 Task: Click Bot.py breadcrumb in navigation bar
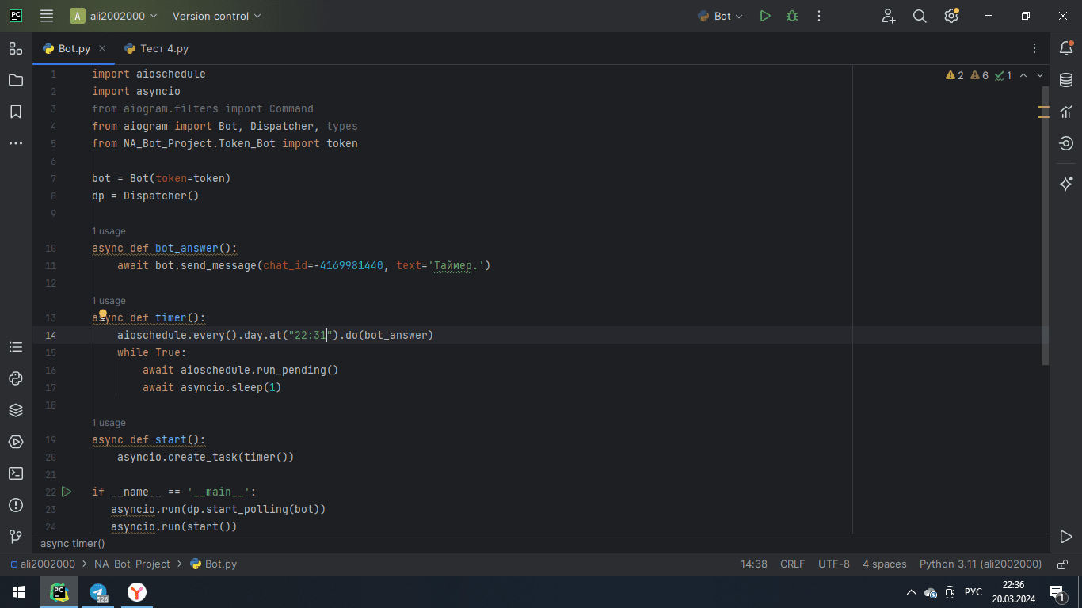click(x=214, y=564)
